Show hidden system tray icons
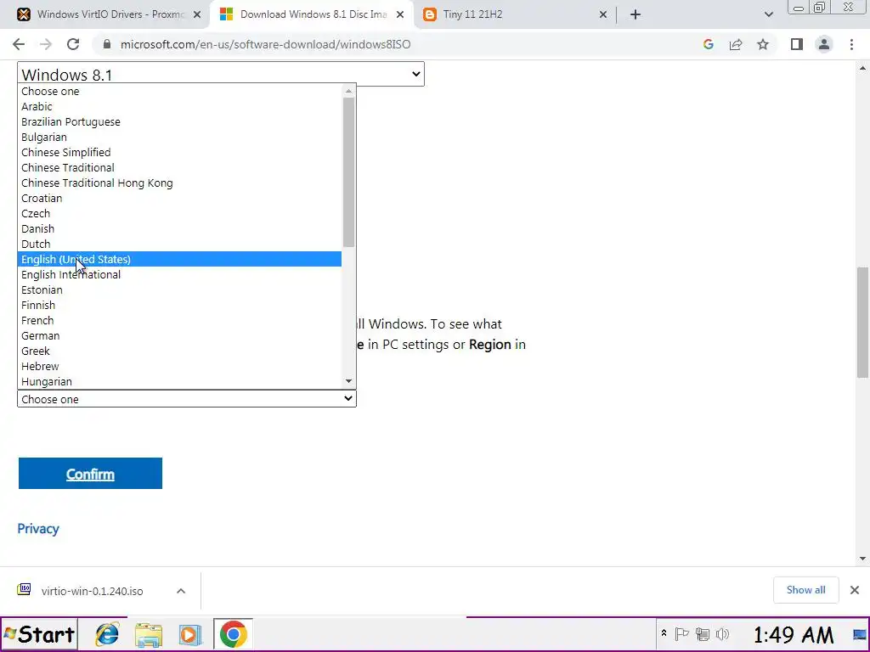 [664, 633]
